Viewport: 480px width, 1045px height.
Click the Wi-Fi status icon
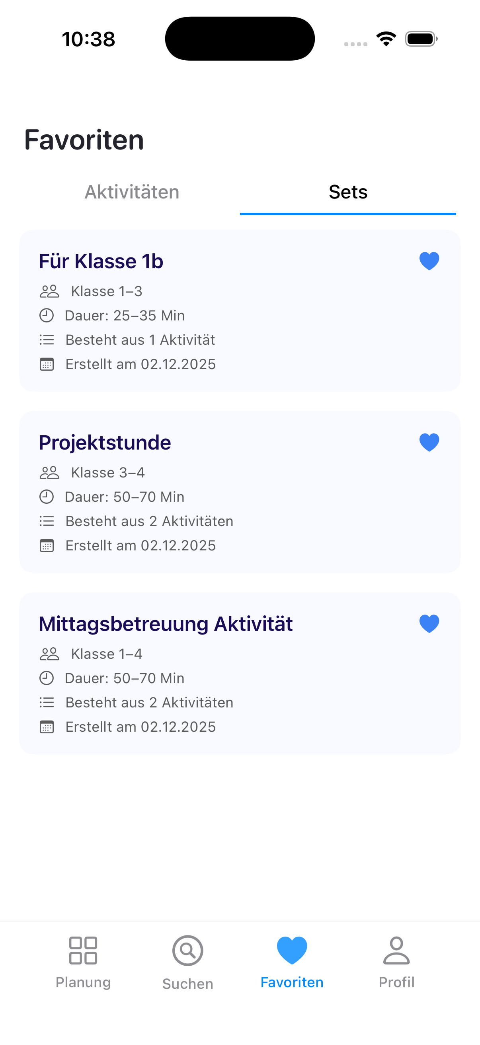pos(386,39)
